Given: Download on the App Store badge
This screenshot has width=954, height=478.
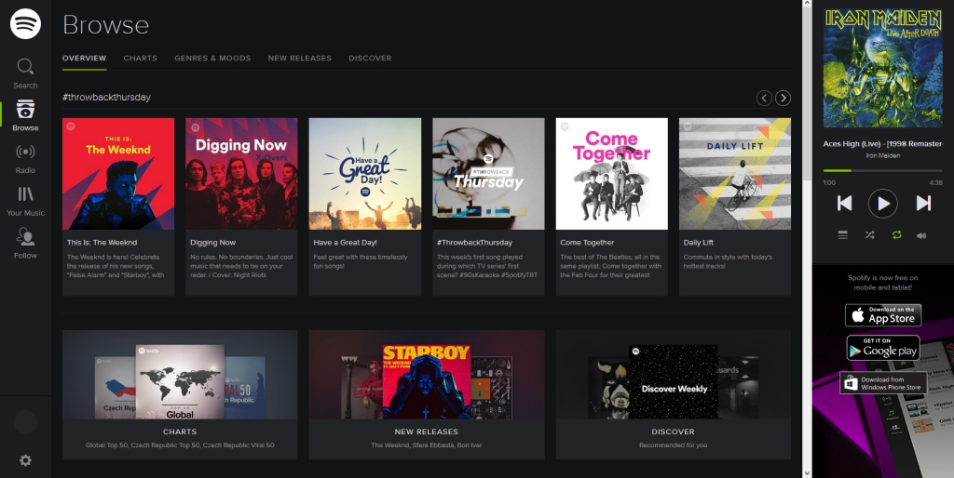Looking at the screenshot, I should coord(883,315).
